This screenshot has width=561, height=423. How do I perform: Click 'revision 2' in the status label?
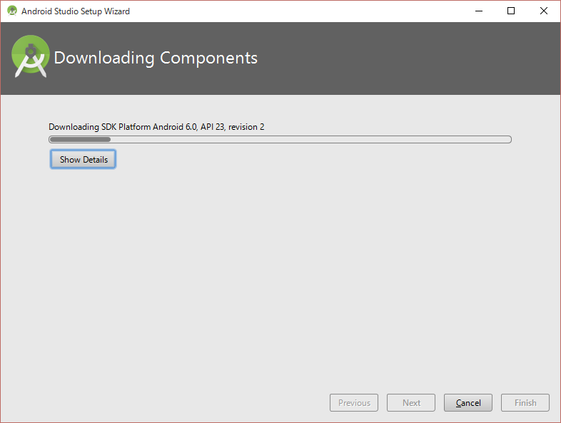pos(246,127)
